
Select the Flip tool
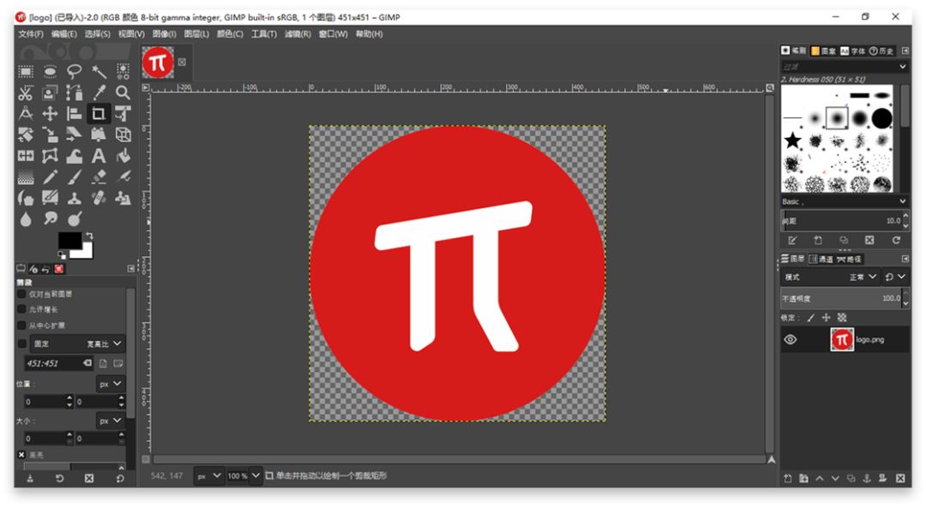pos(26,156)
